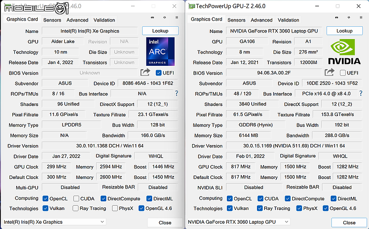Screen dimensions: 369x229
Task: Click GA106 GPU value
Action: coord(247,42)
